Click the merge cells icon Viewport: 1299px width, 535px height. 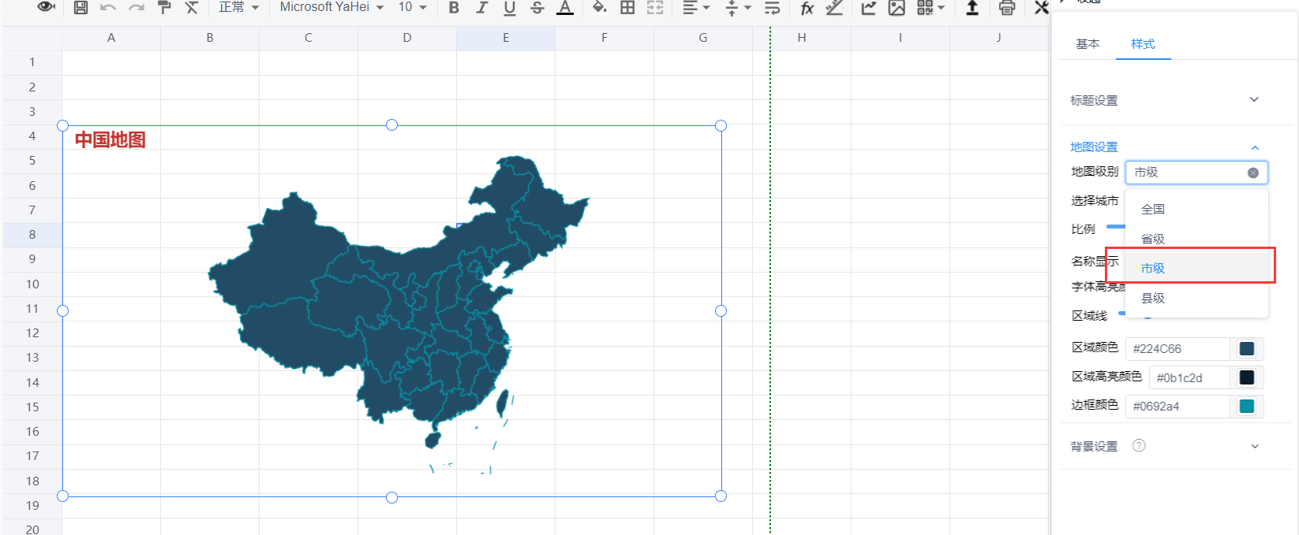[655, 8]
